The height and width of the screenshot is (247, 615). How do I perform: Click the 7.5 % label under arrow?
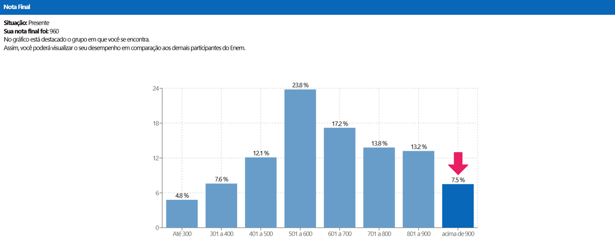click(458, 180)
